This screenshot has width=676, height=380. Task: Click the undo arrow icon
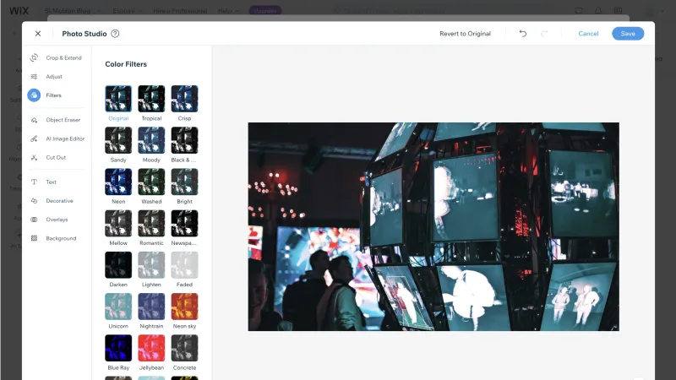[523, 34]
